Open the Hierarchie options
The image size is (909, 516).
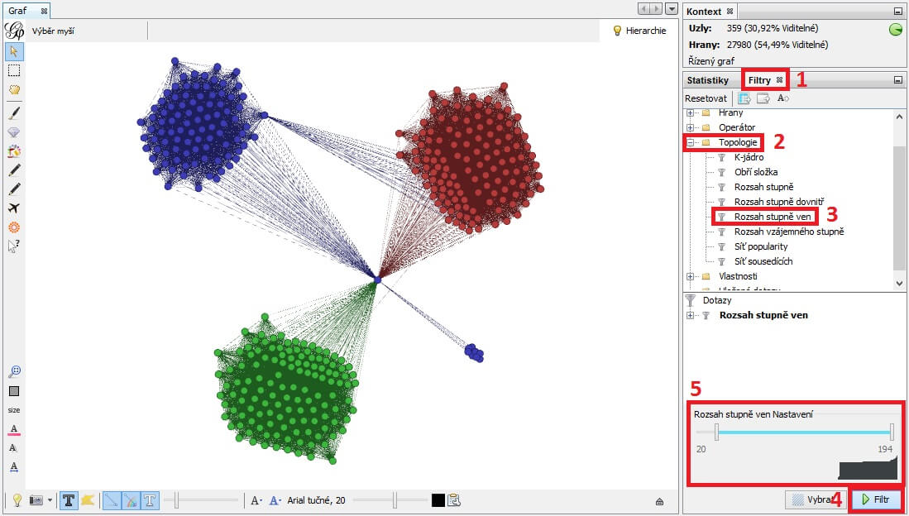tap(639, 31)
